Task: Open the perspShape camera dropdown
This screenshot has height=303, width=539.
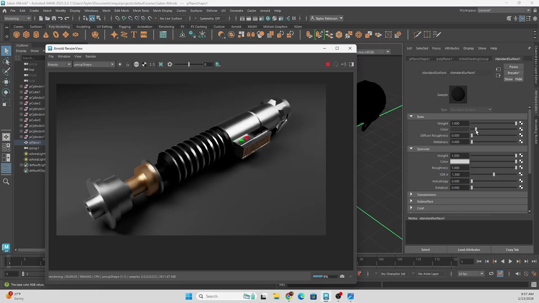Action: [x=94, y=64]
